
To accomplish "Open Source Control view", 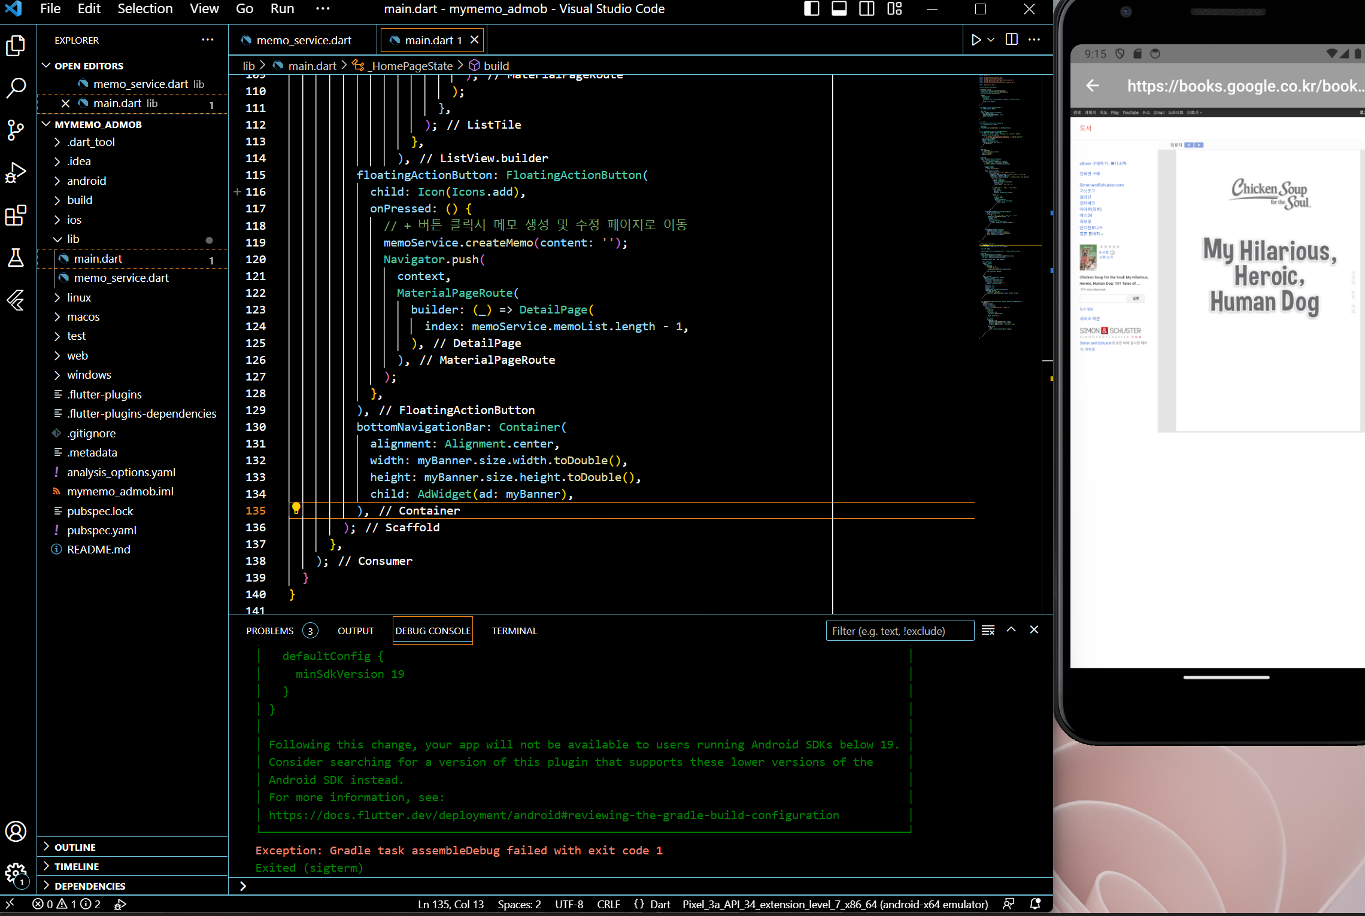I will tap(16, 130).
